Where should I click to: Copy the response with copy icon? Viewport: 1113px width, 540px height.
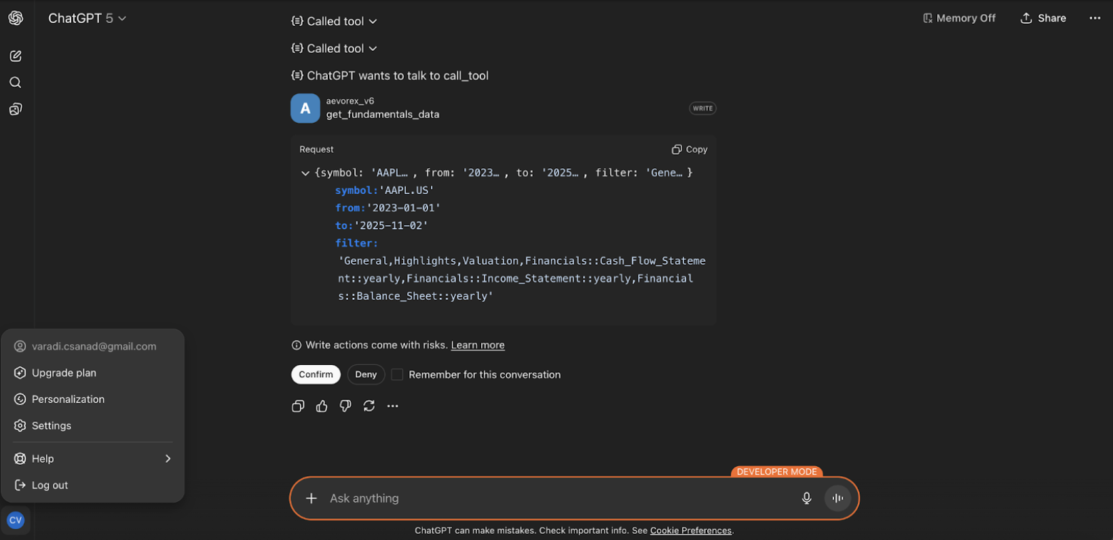click(298, 406)
